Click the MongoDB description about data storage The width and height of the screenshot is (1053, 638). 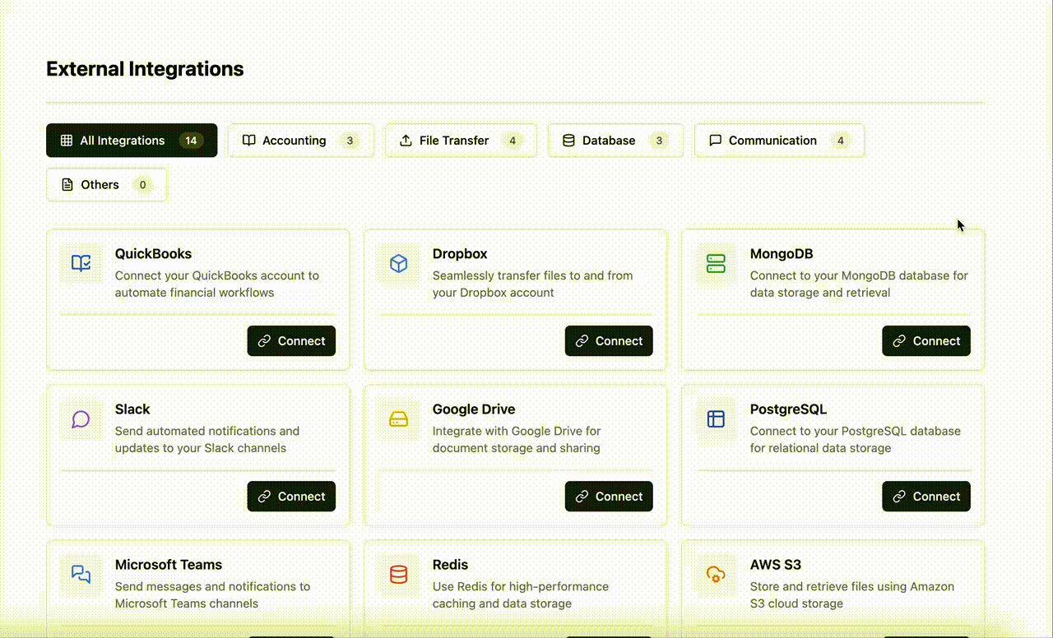pos(859,284)
